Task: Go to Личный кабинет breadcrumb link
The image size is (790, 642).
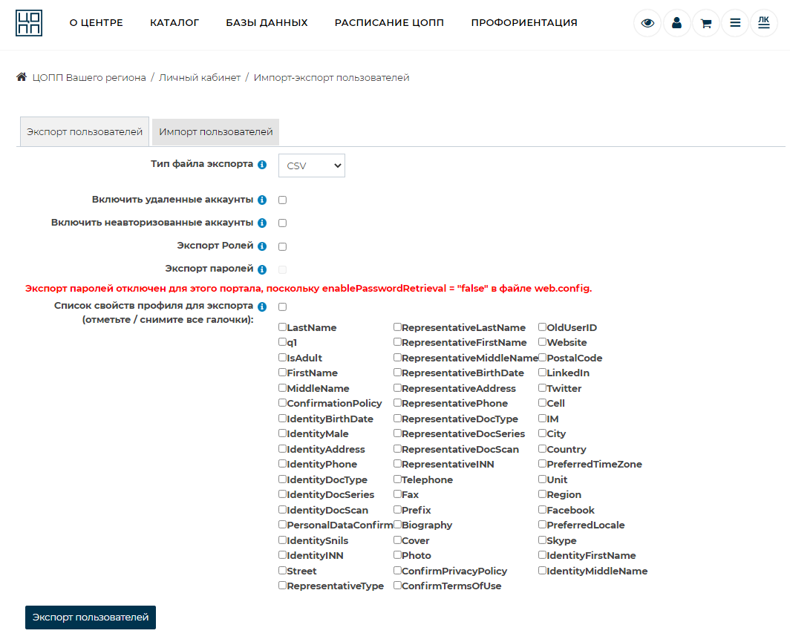Action: 200,78
